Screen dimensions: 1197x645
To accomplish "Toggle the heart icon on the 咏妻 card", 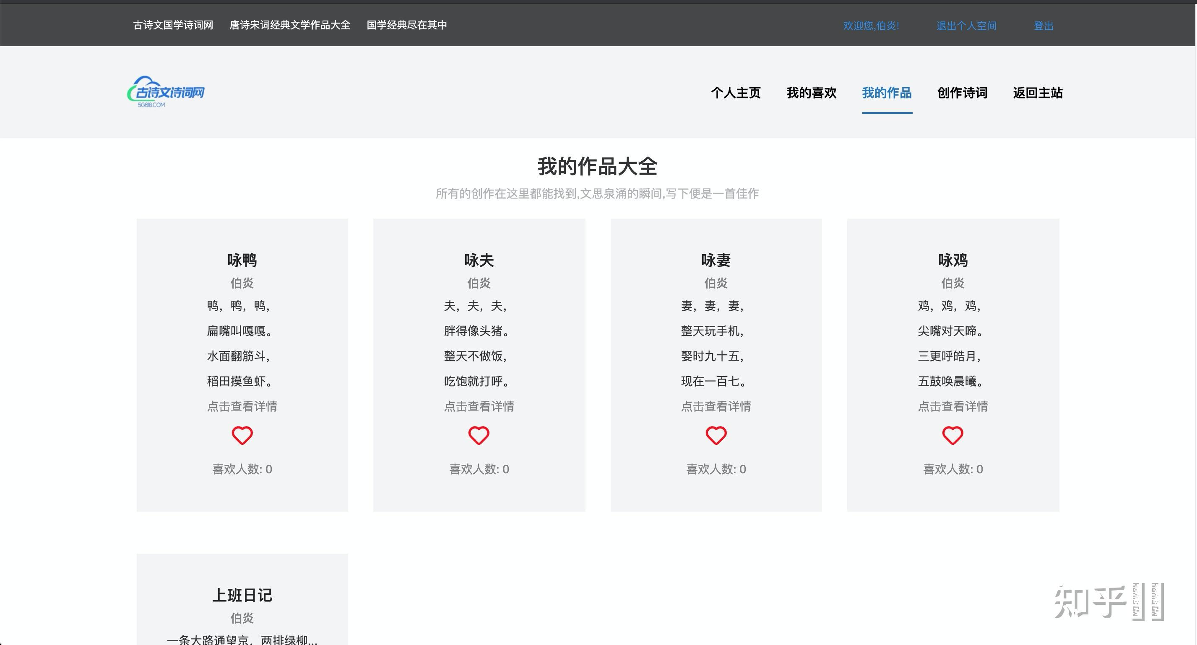I will (x=716, y=435).
